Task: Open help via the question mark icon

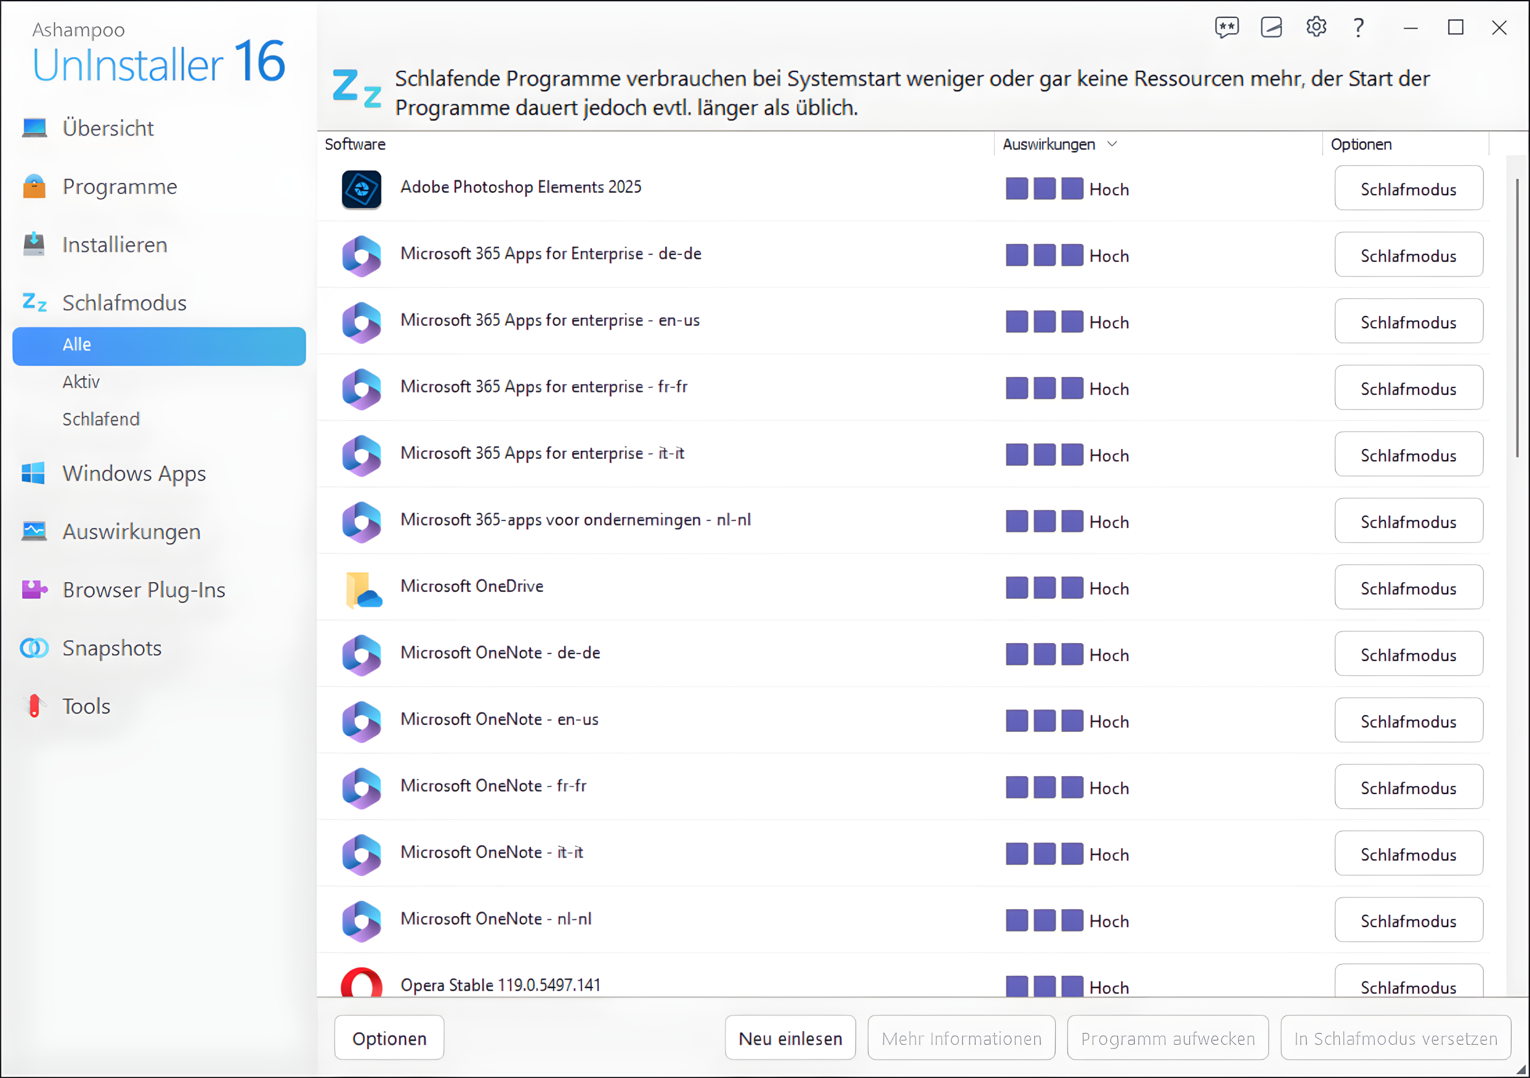Action: pos(1358,27)
